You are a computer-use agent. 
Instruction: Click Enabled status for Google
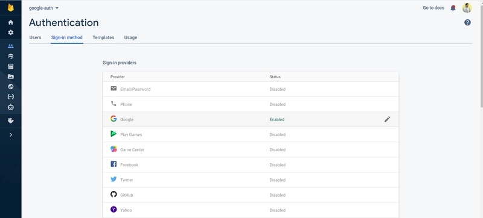pyautogui.click(x=277, y=119)
